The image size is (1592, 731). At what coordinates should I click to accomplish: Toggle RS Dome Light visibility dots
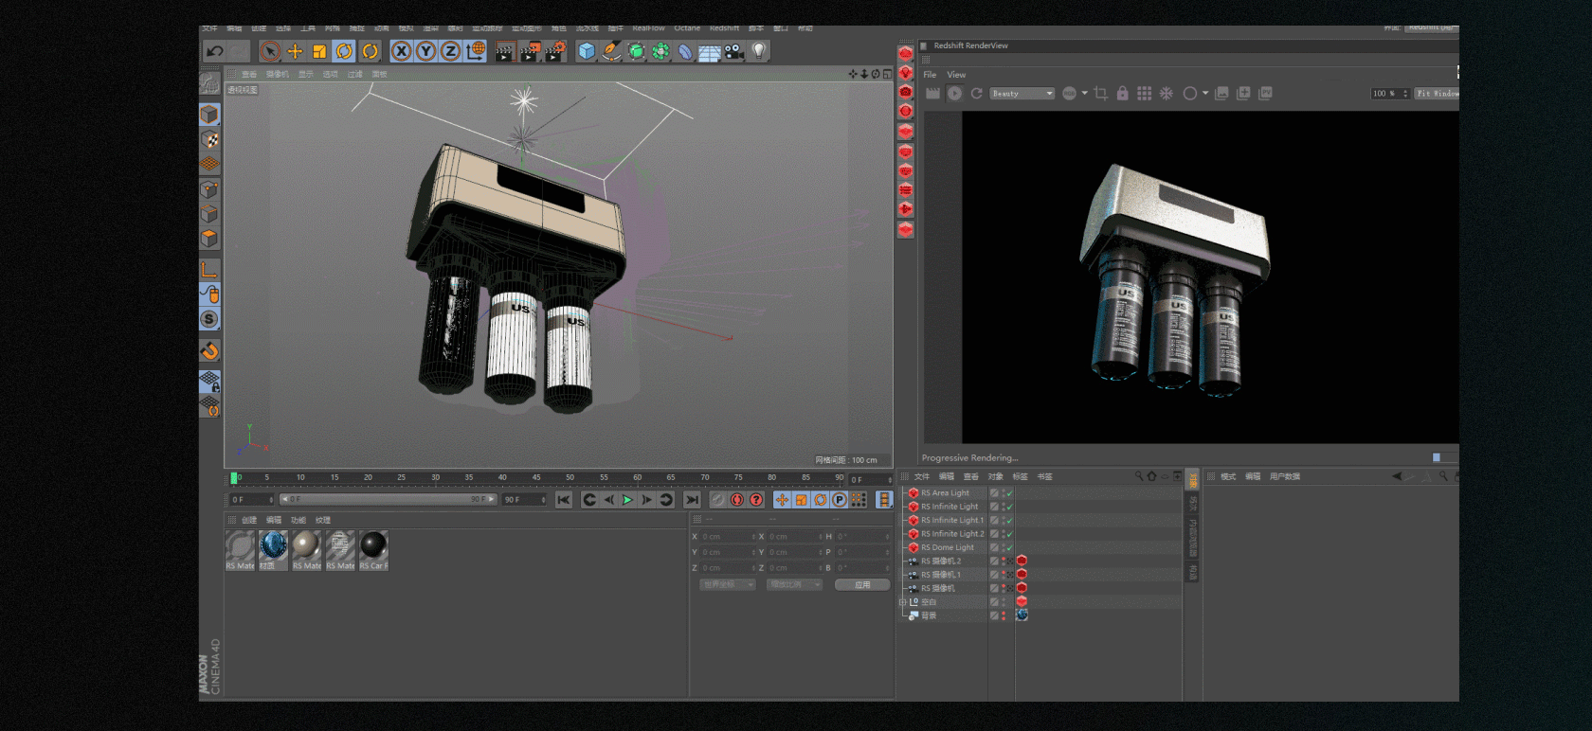tap(1004, 547)
